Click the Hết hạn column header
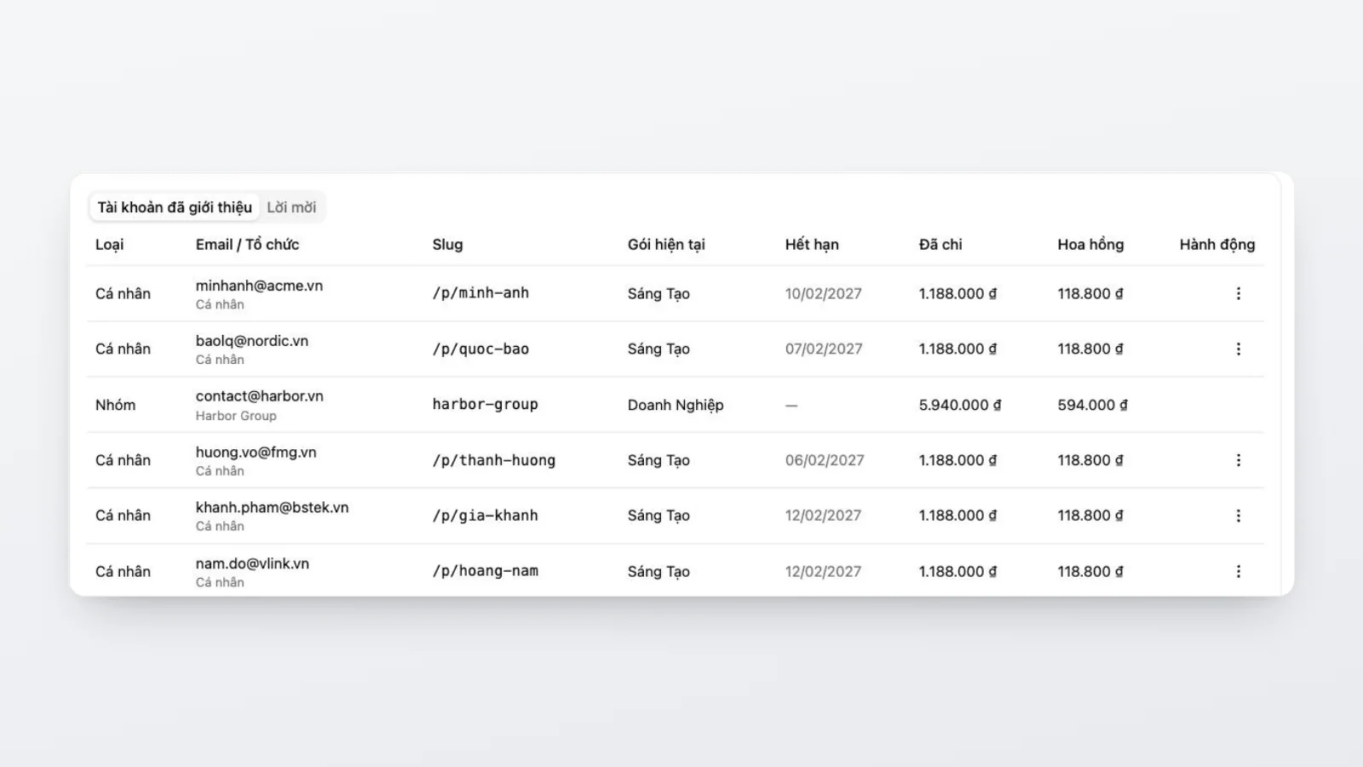Viewport: 1363px width, 767px height. [x=812, y=245]
